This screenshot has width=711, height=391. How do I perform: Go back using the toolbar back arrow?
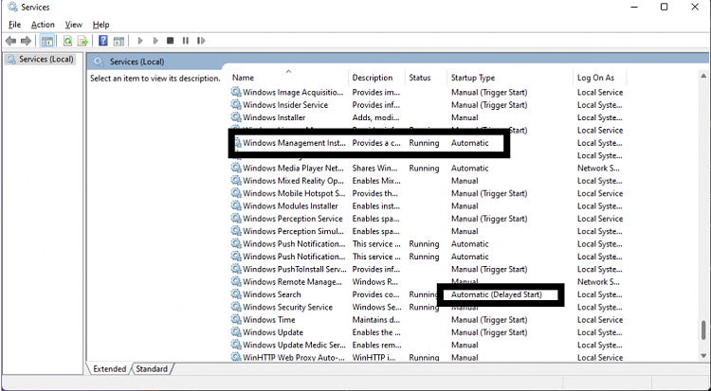10,41
